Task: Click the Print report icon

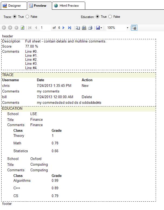Action: pos(90,28)
